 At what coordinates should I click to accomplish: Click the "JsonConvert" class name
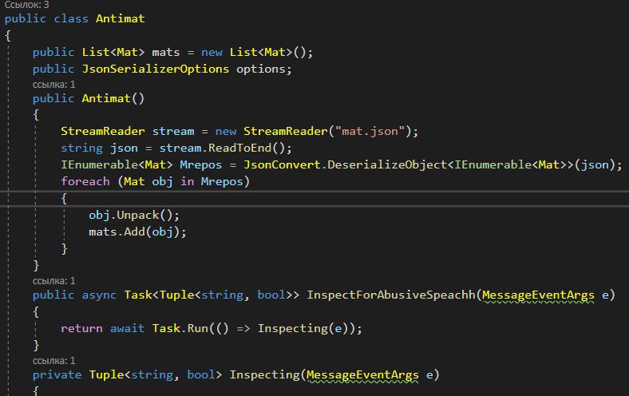282,164
